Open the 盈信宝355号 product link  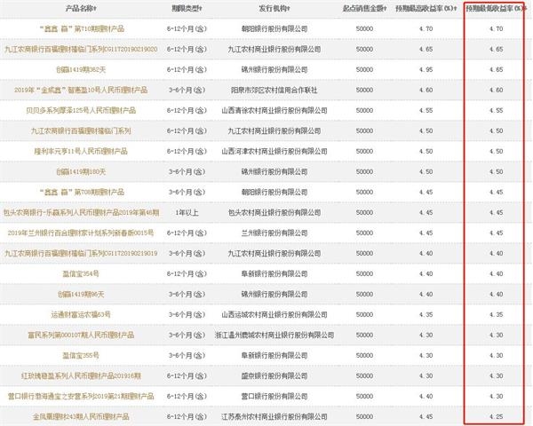click(x=81, y=355)
